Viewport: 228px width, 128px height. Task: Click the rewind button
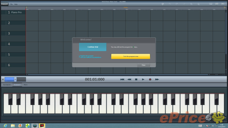(x=129, y=79)
